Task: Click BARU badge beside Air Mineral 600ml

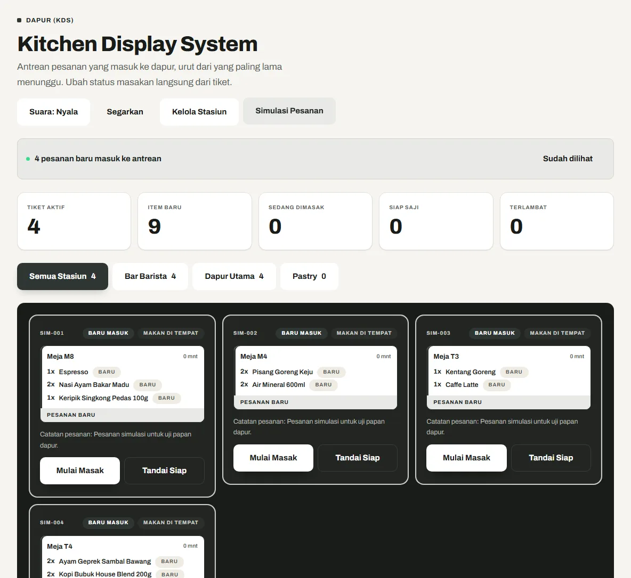Action: pyautogui.click(x=323, y=385)
